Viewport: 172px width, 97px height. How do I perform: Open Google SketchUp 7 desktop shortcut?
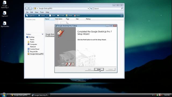5,5
